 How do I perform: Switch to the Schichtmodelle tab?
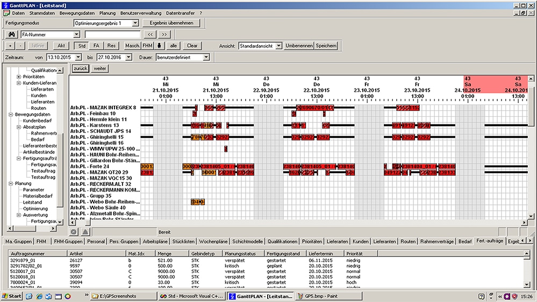tap(247, 241)
